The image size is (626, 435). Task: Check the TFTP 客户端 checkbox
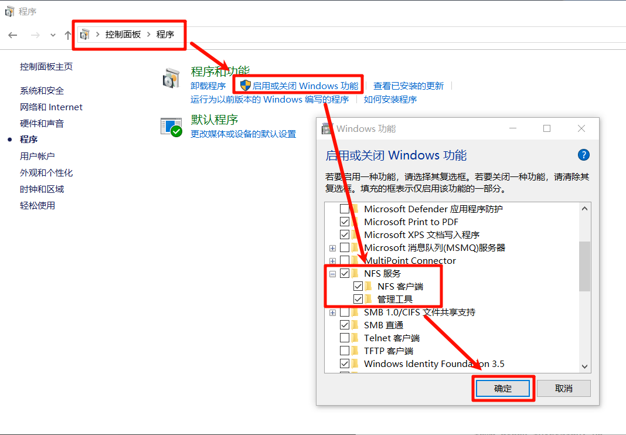345,351
